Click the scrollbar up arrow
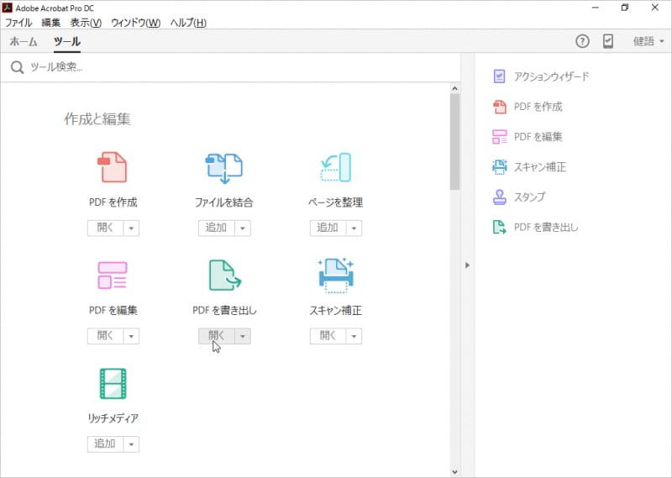Viewport: 672px width, 478px height. pyautogui.click(x=454, y=88)
